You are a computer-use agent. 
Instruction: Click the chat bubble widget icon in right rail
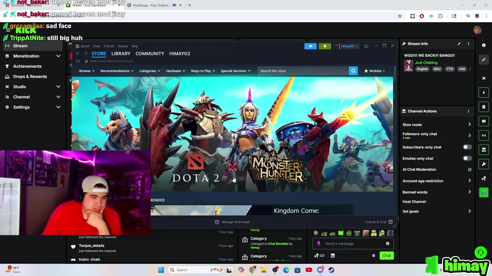point(484,121)
